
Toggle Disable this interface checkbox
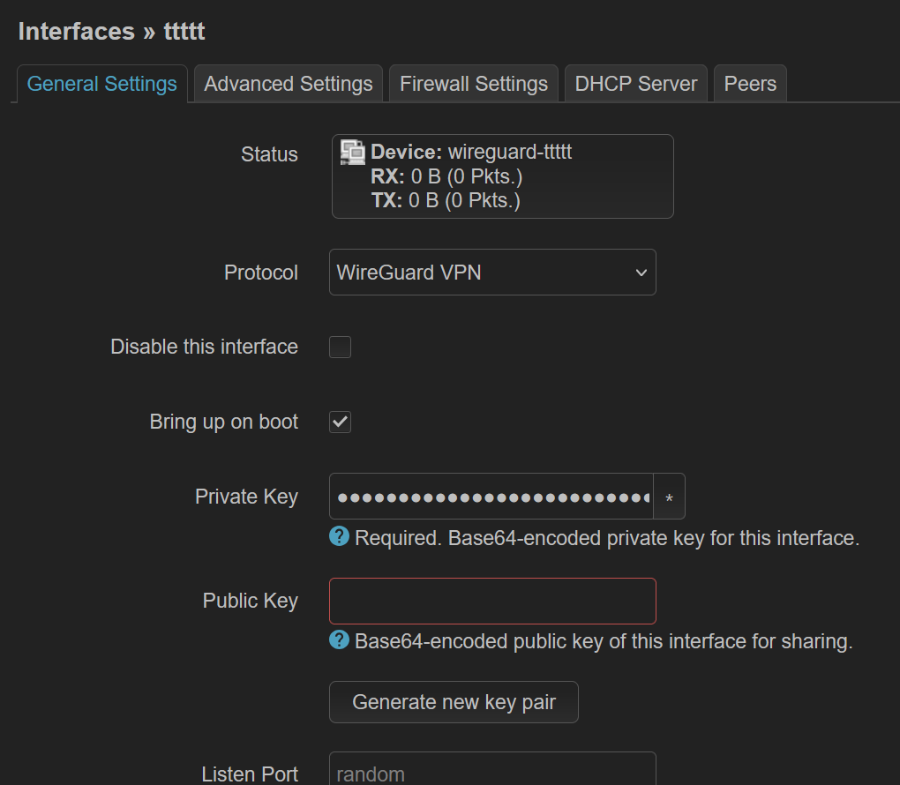point(340,348)
